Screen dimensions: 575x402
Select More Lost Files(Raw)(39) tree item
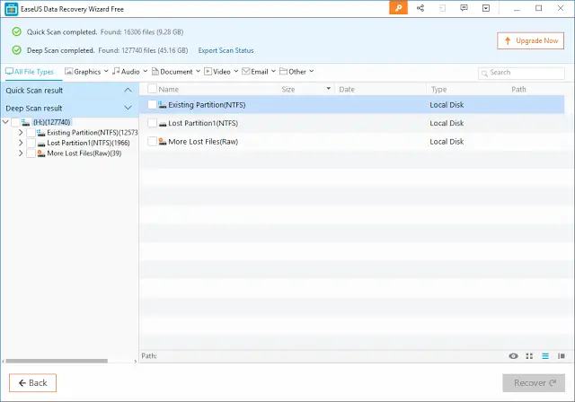[x=84, y=153]
